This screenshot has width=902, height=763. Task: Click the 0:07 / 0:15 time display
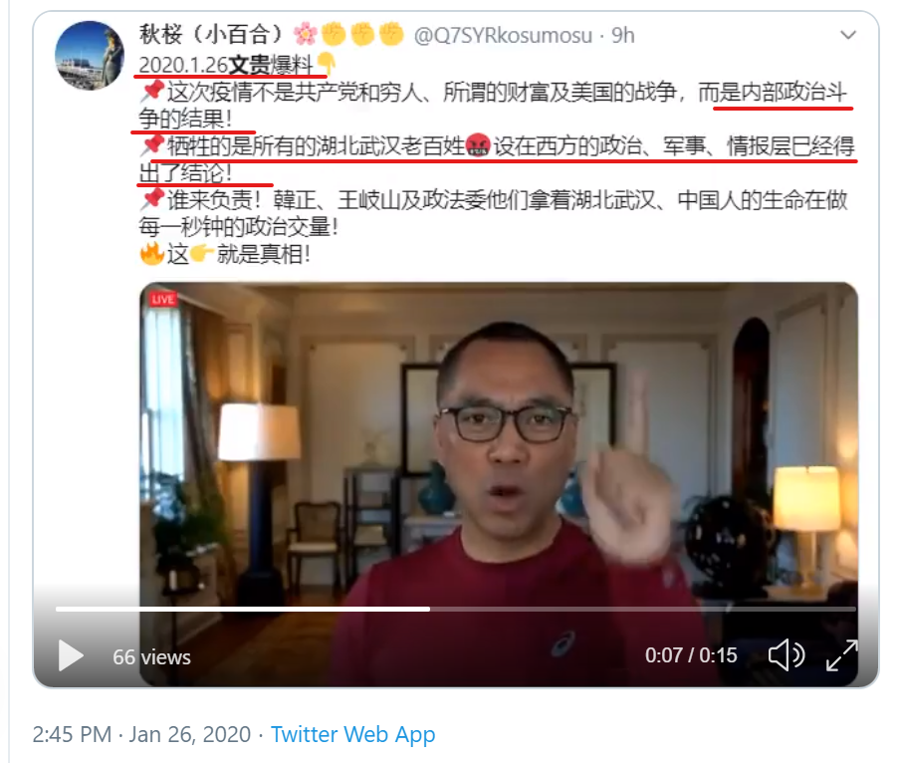(691, 655)
